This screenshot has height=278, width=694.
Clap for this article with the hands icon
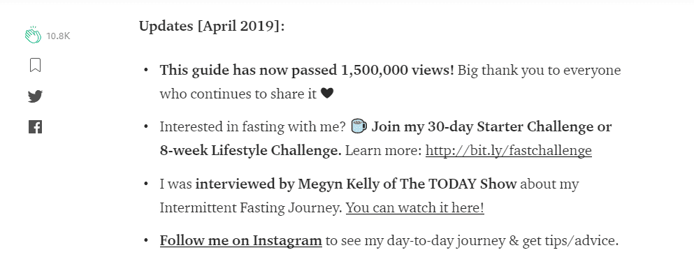coord(33,35)
